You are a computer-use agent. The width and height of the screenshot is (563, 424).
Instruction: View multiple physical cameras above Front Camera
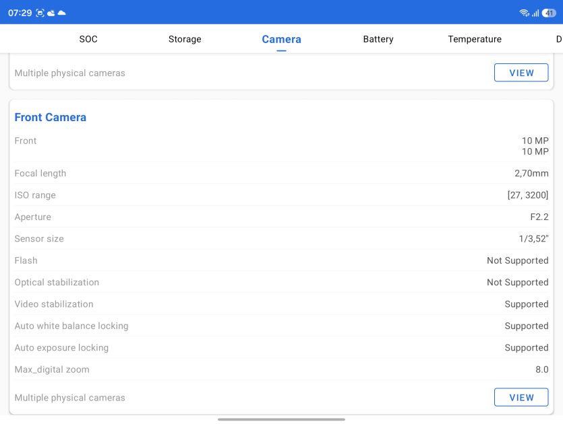click(x=521, y=73)
